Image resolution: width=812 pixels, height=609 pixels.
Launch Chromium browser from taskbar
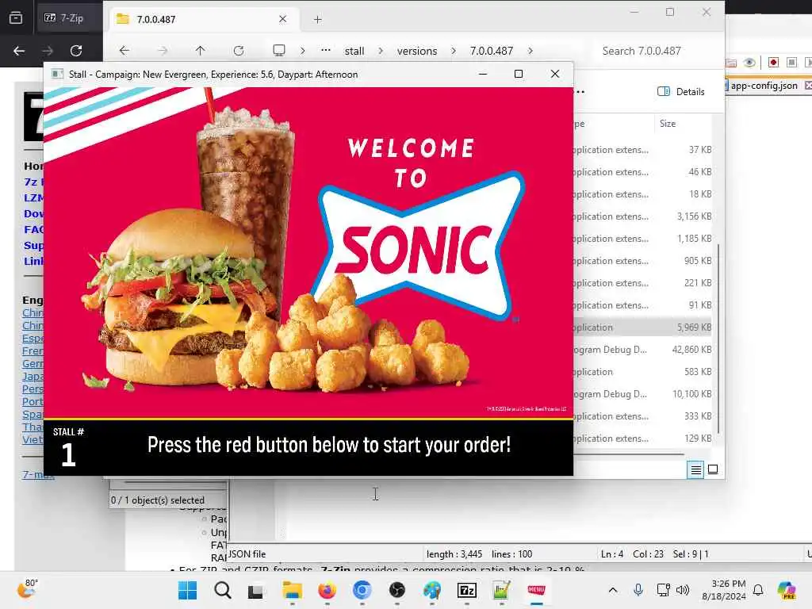click(x=362, y=590)
